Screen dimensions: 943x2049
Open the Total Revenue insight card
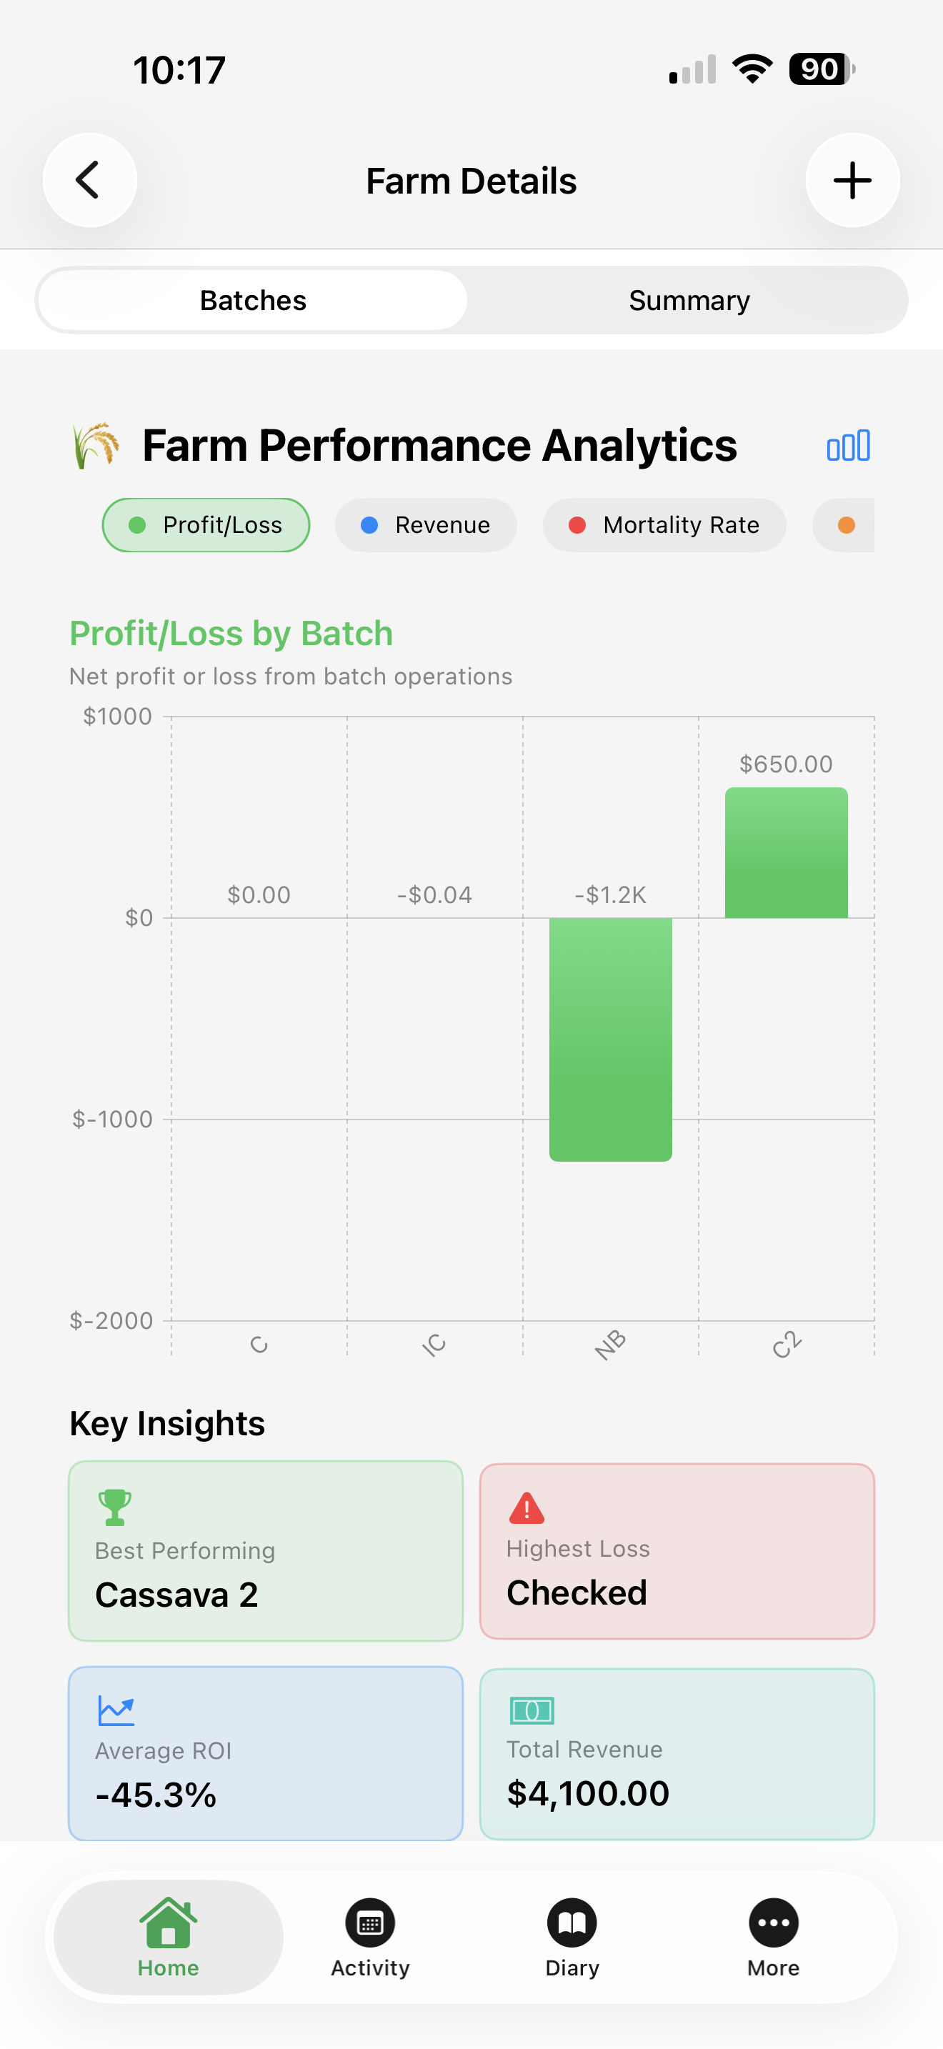coord(677,1753)
